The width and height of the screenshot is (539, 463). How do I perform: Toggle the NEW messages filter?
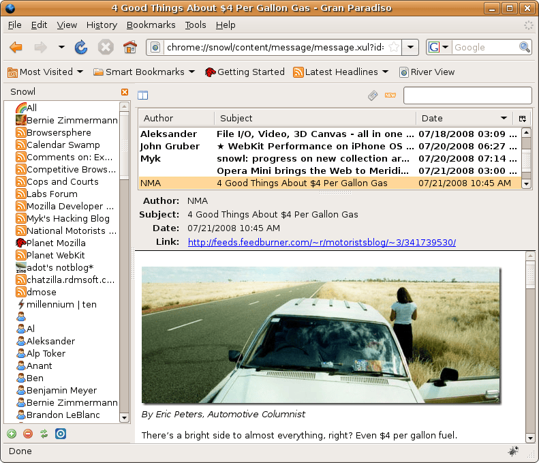coord(390,95)
